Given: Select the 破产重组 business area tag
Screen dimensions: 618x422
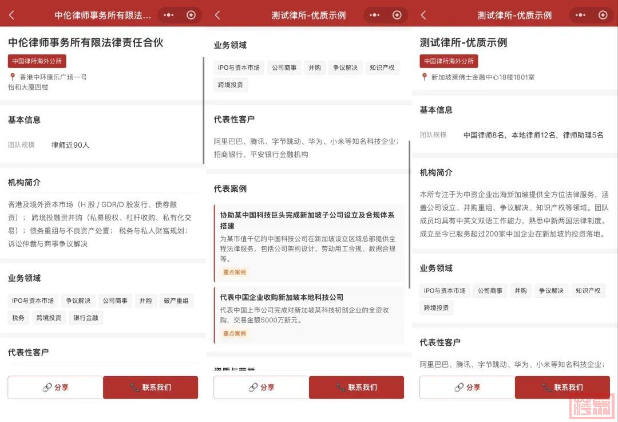Looking at the screenshot, I should coord(176,301).
